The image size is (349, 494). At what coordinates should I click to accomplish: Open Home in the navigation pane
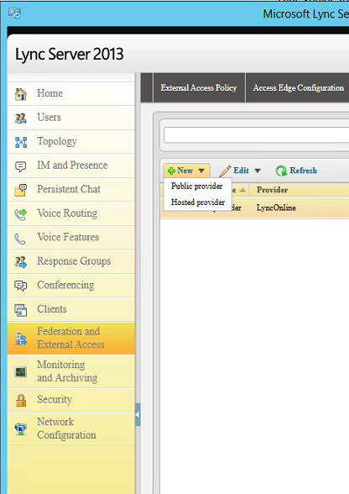71,93
